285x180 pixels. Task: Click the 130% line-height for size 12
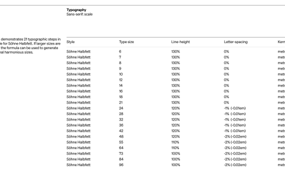(x=175, y=80)
